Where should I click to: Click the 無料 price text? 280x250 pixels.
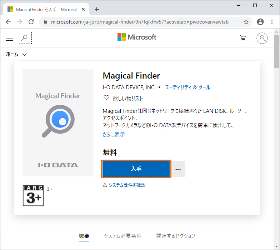[110, 152]
